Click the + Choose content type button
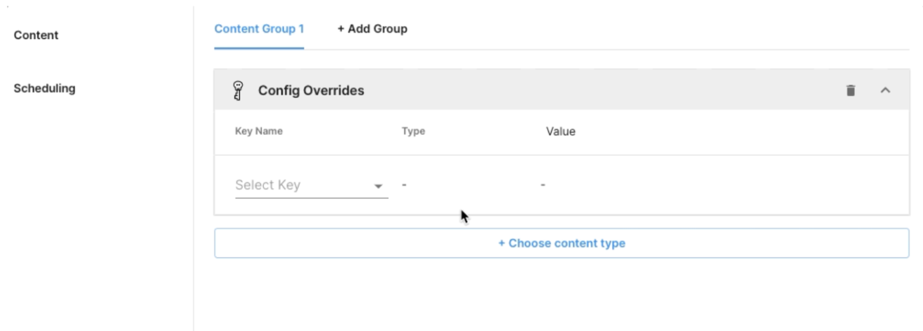Image resolution: width=923 pixels, height=331 pixels. click(x=562, y=243)
